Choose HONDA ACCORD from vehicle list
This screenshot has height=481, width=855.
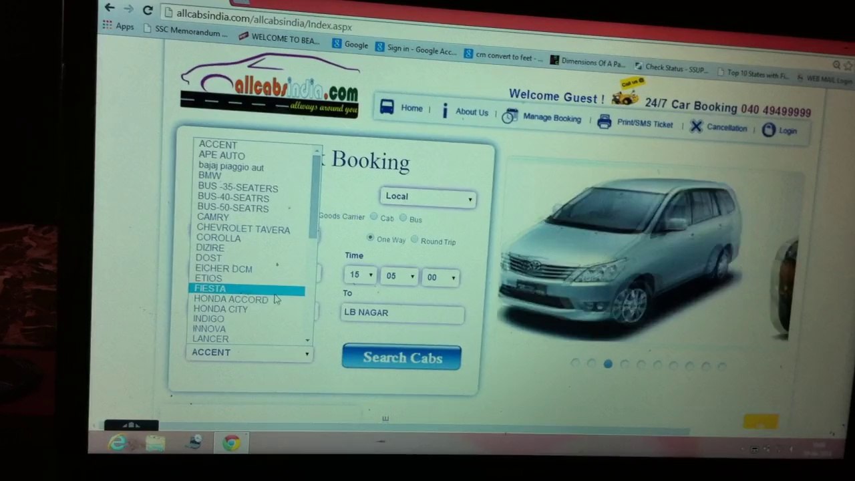click(230, 299)
